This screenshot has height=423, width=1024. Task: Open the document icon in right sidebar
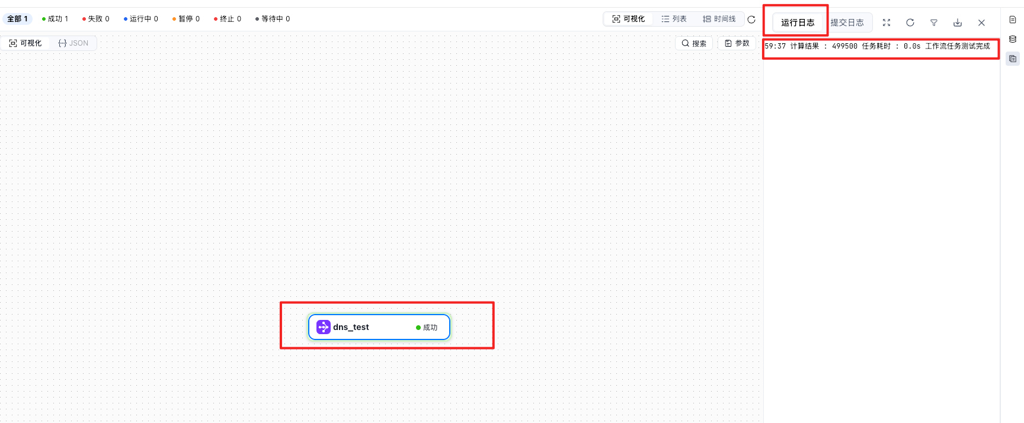(x=1013, y=20)
